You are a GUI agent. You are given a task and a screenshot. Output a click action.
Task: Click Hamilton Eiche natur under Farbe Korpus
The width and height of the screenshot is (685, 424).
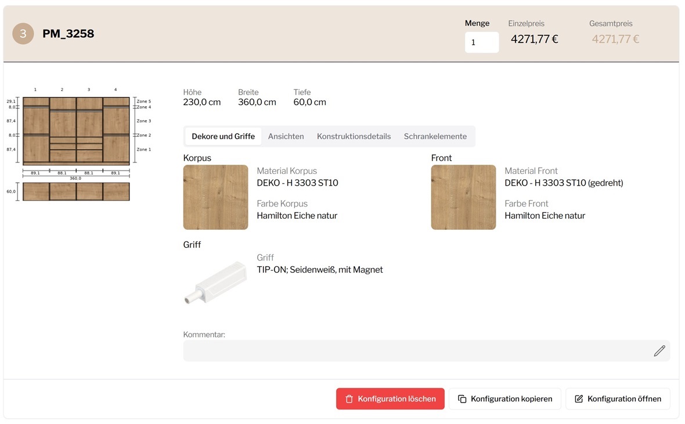[297, 216]
